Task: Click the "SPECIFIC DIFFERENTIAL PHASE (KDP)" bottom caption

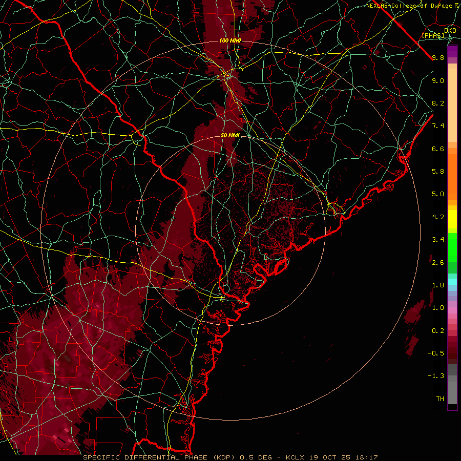Action: click(x=160, y=457)
